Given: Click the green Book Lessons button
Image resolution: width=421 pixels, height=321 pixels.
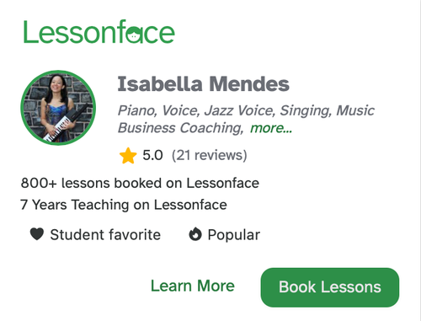Looking at the screenshot, I should click(x=330, y=287).
